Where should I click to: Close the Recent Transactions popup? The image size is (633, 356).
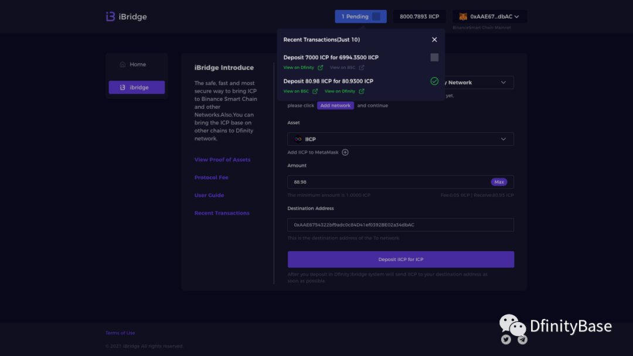[434, 39]
